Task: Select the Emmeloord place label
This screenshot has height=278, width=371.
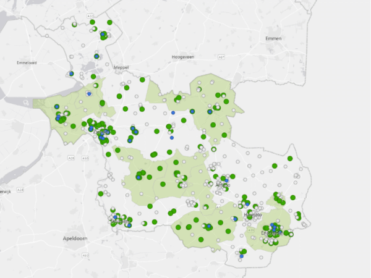Action: click(28, 62)
